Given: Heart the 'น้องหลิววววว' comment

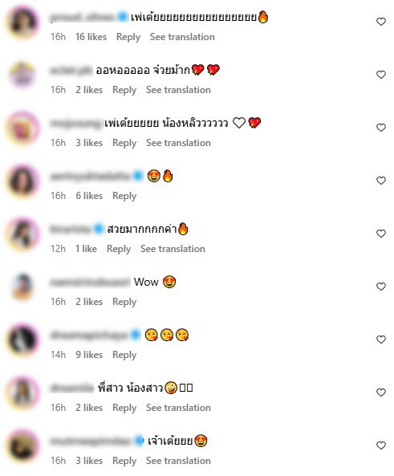Looking at the screenshot, I should [x=381, y=128].
